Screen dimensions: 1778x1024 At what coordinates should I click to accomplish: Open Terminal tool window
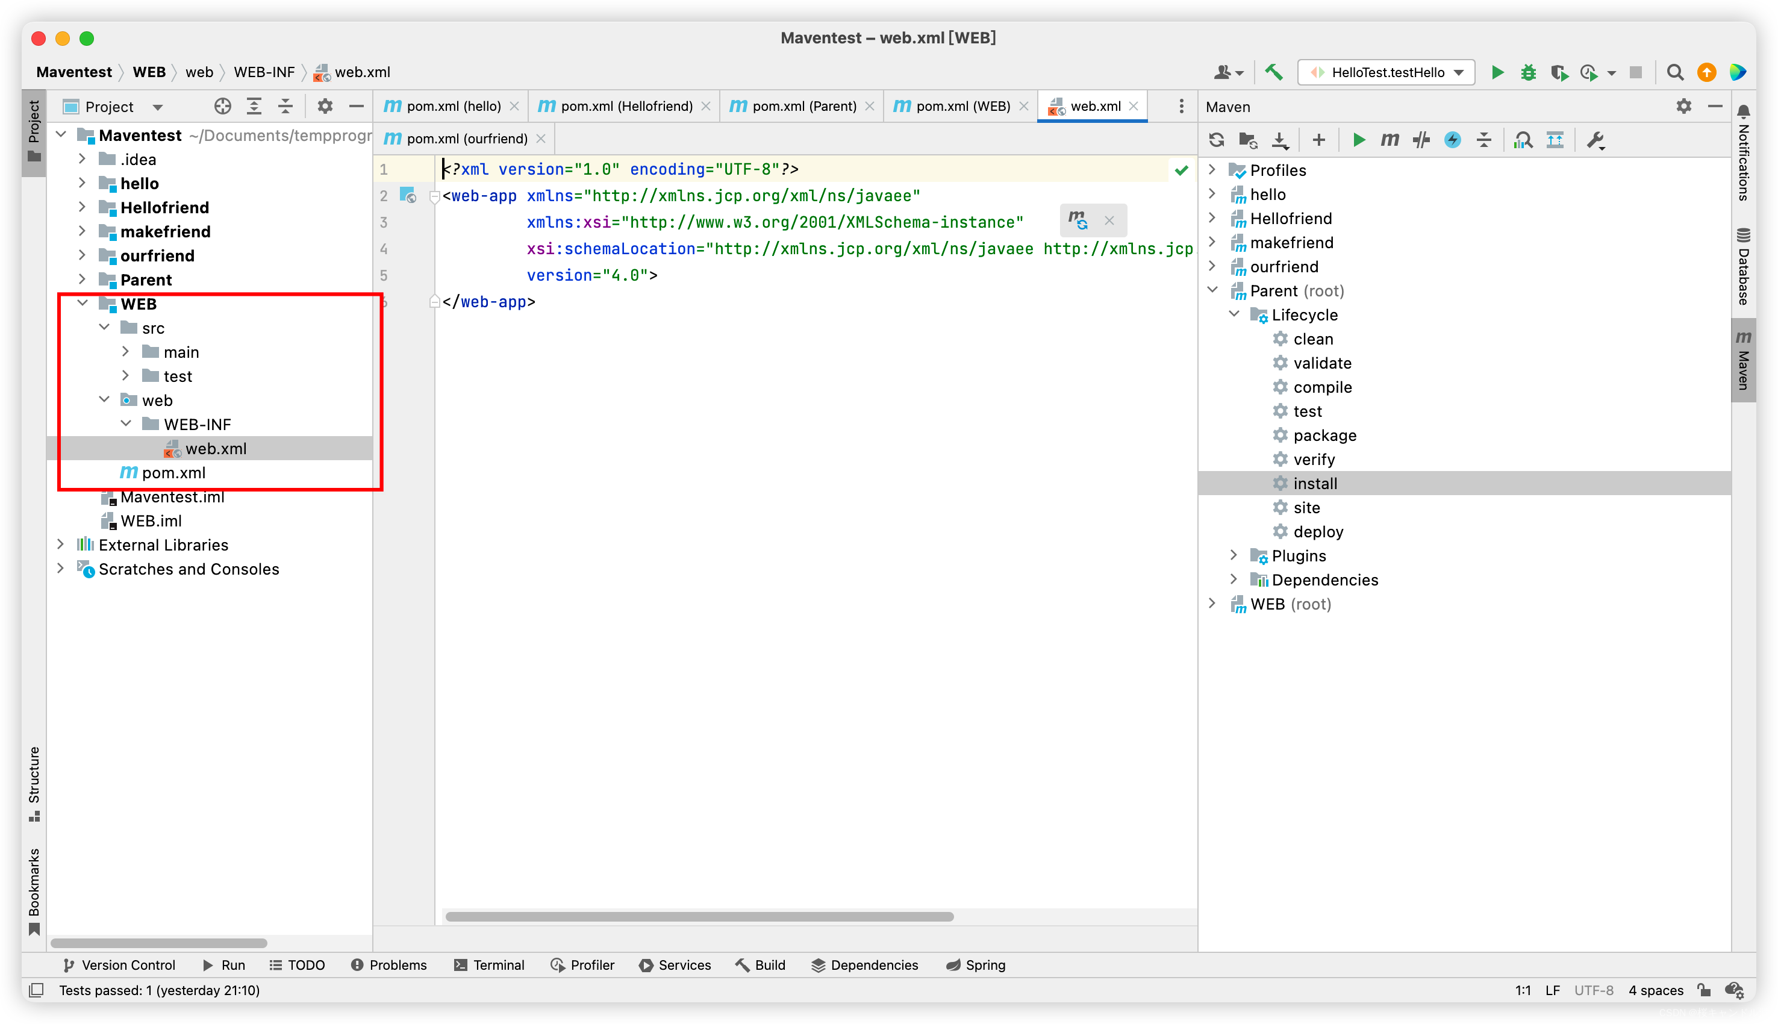[x=489, y=965]
